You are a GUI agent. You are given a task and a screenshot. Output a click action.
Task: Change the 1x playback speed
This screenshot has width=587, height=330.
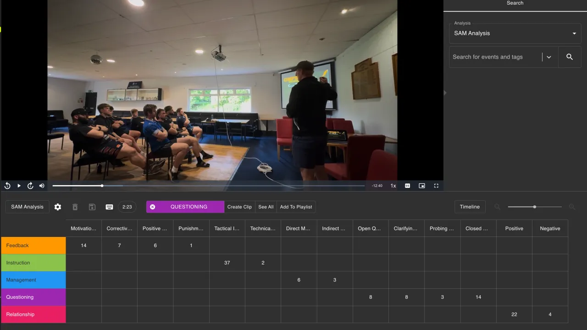(x=393, y=186)
